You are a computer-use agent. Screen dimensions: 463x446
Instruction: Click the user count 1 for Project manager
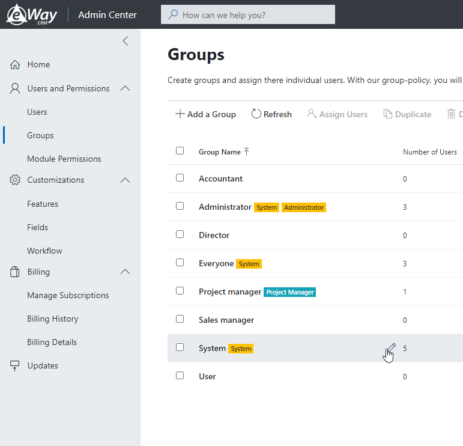405,292
